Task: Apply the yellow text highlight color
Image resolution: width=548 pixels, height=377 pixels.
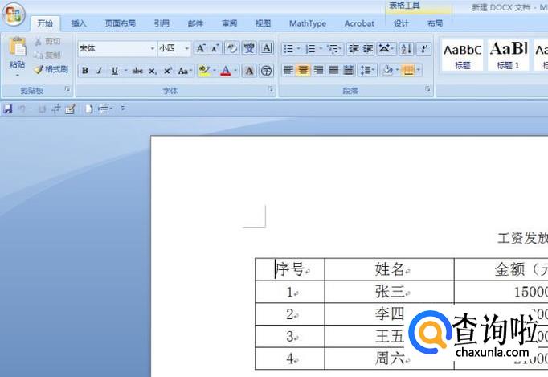Action: (x=204, y=71)
